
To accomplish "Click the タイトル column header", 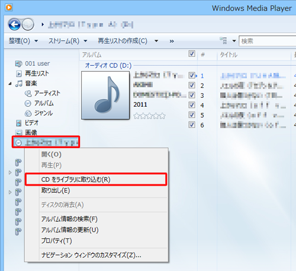I will 229,55.
